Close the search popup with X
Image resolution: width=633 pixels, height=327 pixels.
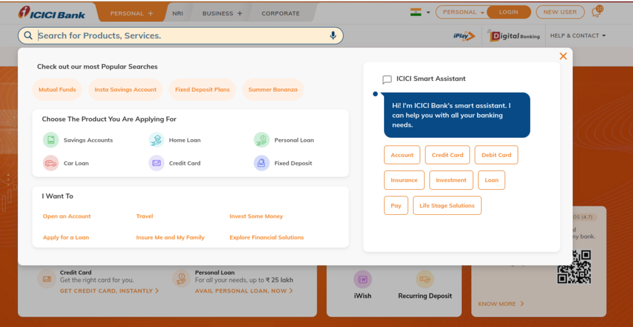pyautogui.click(x=563, y=57)
